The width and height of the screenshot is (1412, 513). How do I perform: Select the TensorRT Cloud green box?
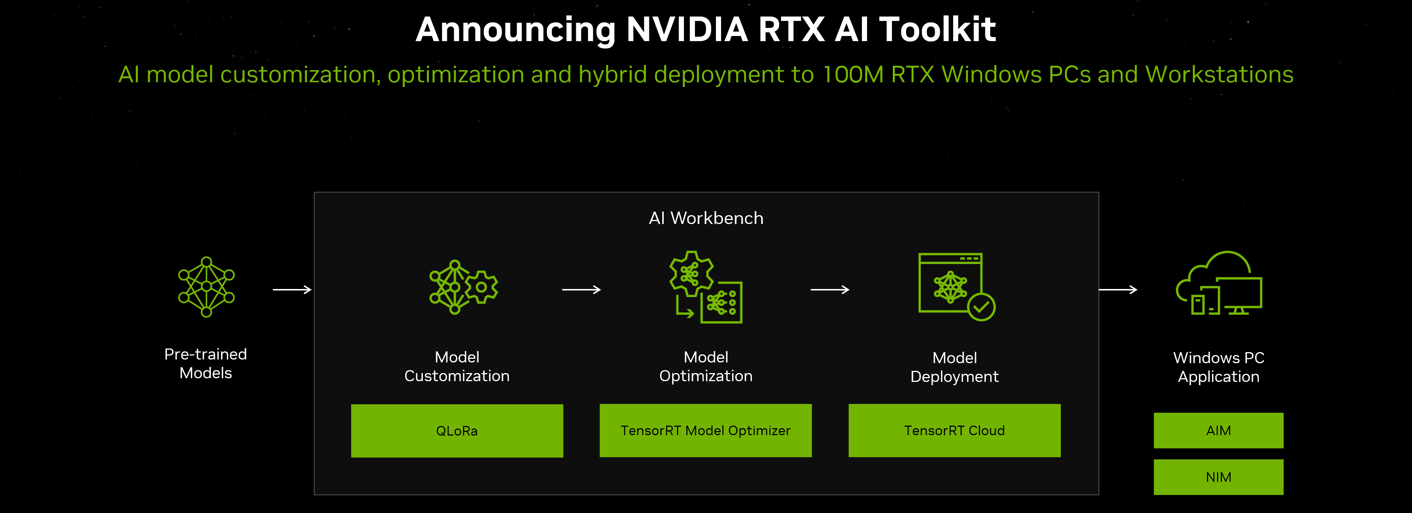click(954, 430)
